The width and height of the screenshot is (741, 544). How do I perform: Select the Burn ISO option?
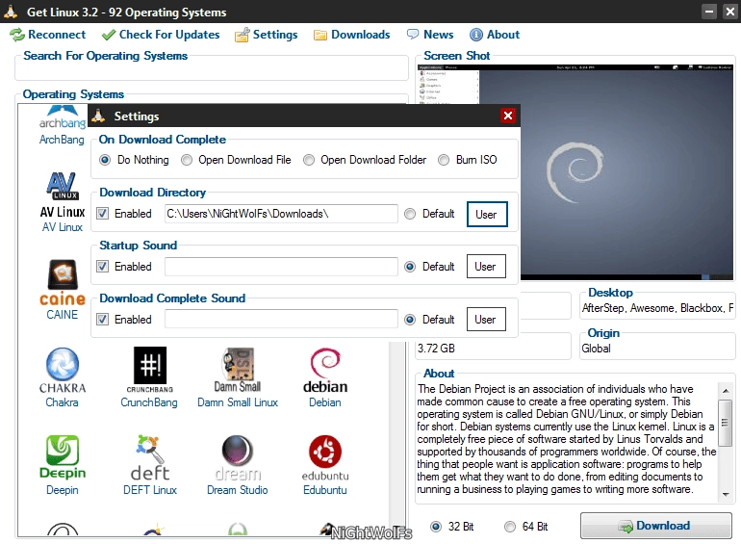(468, 160)
